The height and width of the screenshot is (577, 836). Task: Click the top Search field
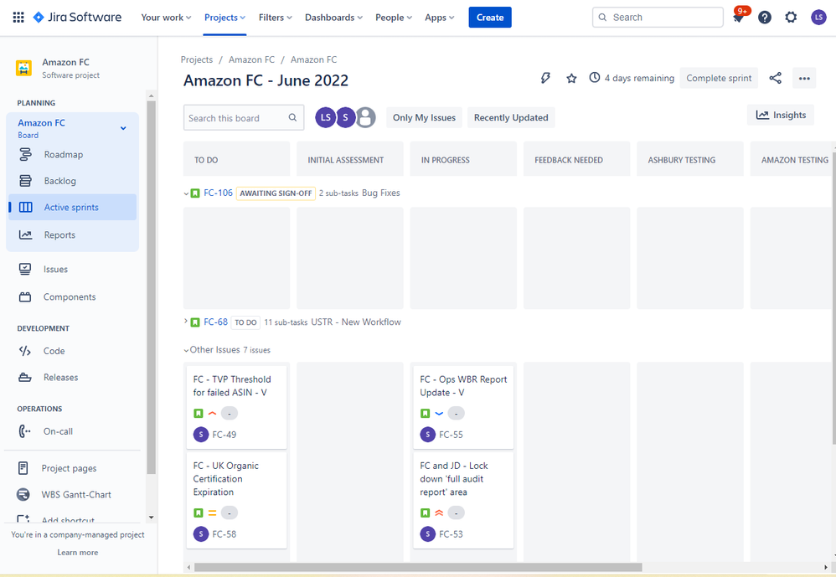tap(658, 18)
